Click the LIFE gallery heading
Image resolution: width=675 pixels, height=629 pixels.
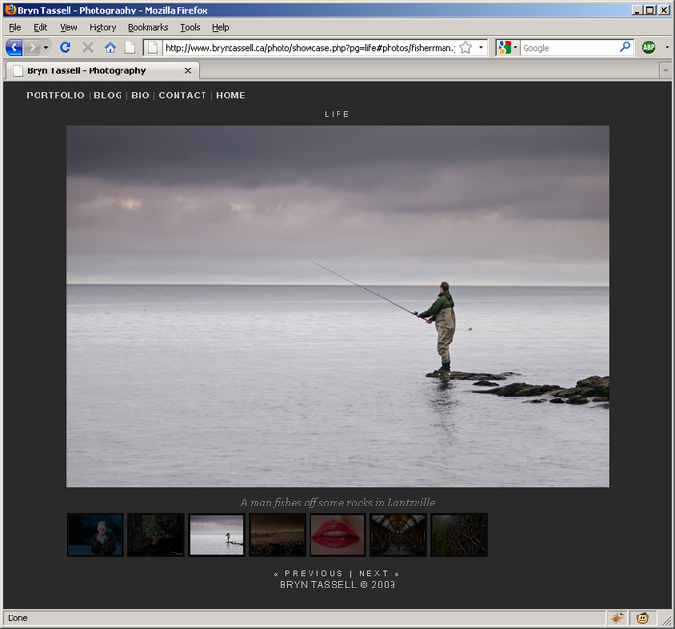[337, 114]
